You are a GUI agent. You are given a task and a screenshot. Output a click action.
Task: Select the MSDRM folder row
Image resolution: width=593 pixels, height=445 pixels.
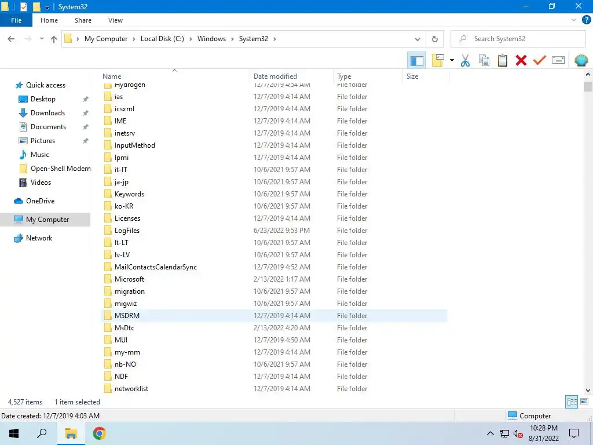click(x=274, y=316)
